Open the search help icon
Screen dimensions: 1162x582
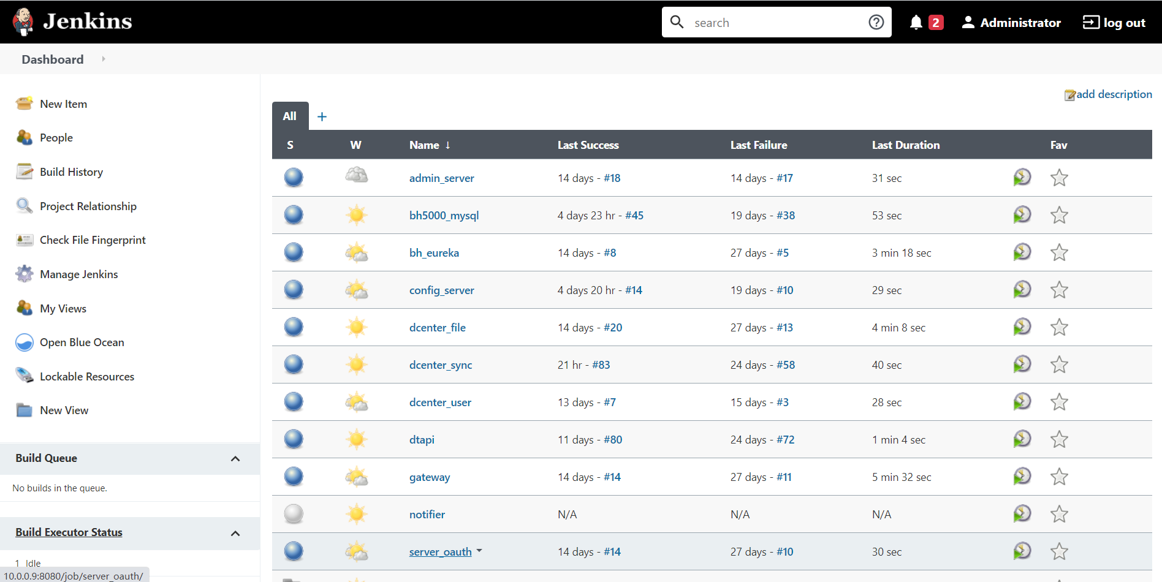coord(876,23)
